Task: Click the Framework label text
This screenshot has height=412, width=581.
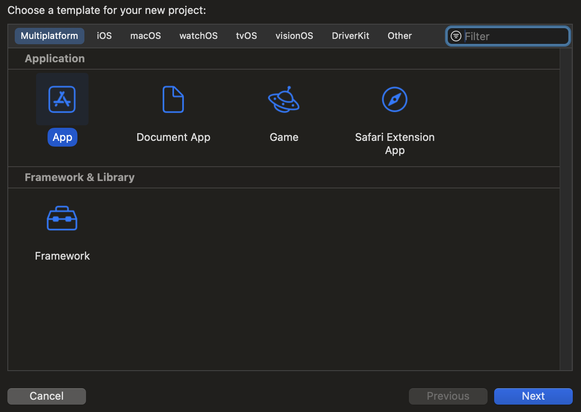Action: click(x=62, y=256)
